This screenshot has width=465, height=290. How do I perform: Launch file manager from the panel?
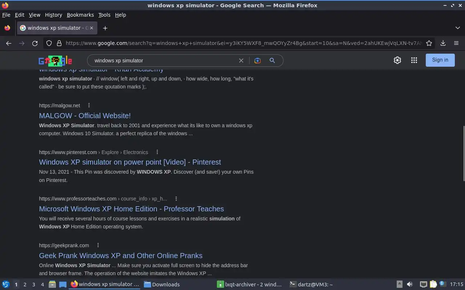point(52,284)
